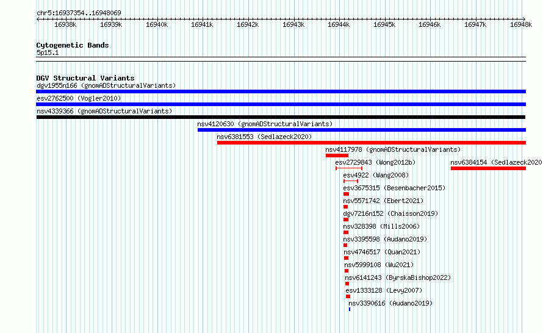The image size is (543, 333).
Task: Click the DGV Structural Variants track title
Action: pyautogui.click(x=85, y=78)
